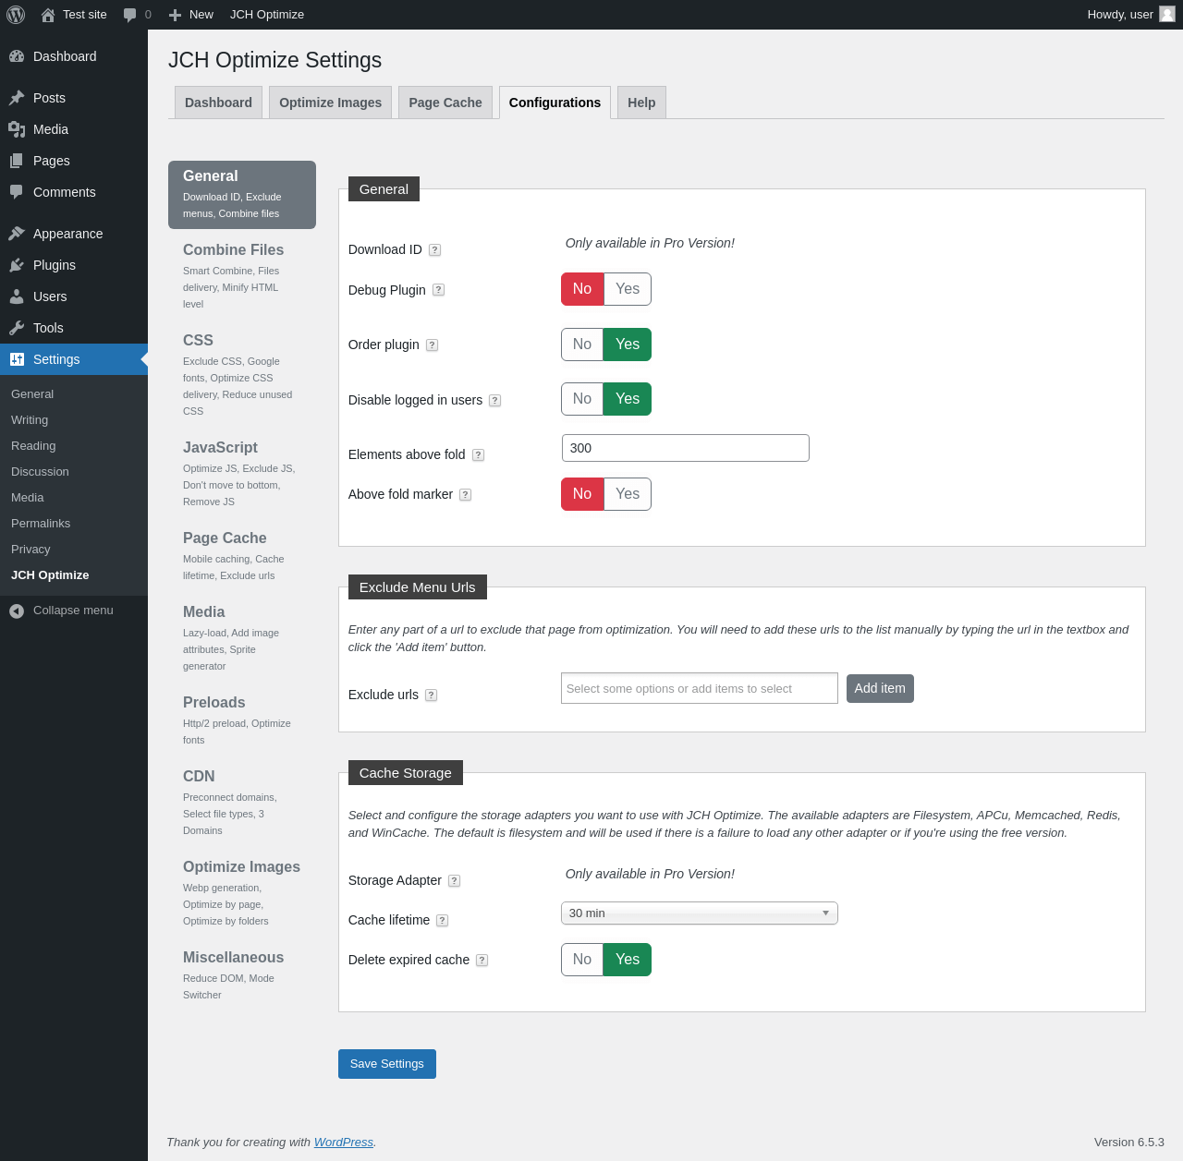Open the Help tab
Viewport: 1183px width, 1161px height.
coord(641,103)
